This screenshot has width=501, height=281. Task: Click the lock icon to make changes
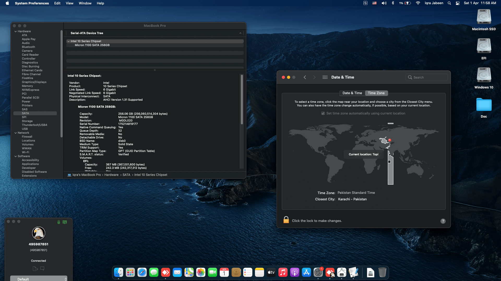click(x=286, y=220)
